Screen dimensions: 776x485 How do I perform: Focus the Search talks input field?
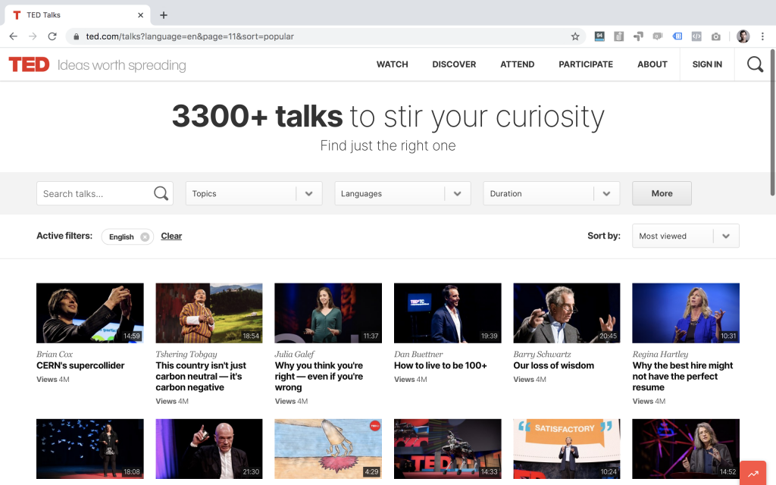[95, 193]
